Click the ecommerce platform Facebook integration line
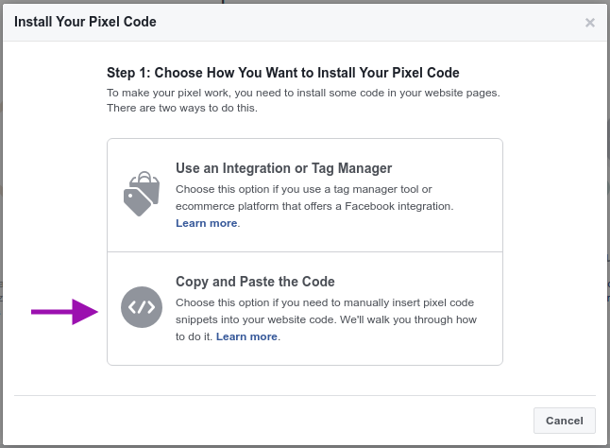Image resolution: width=610 pixels, height=448 pixels. pos(314,206)
